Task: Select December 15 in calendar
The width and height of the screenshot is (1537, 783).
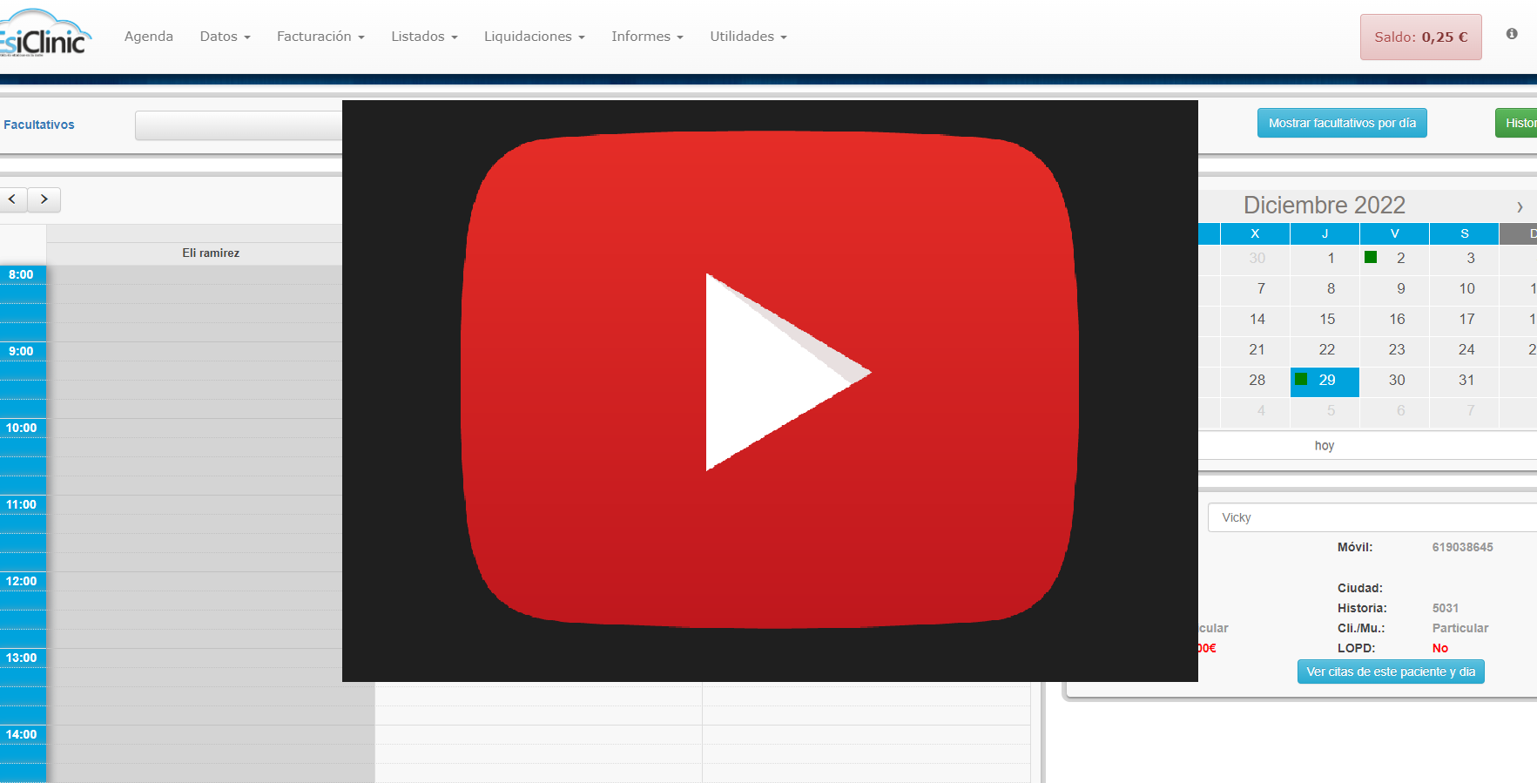Action: click(1325, 320)
